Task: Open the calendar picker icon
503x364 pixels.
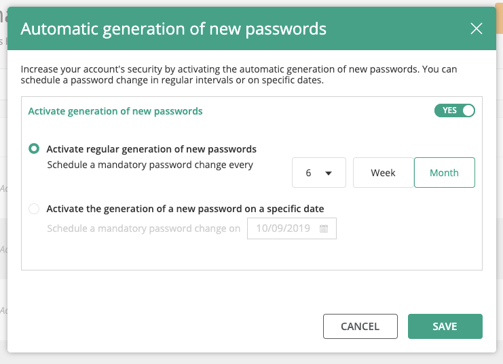Action: (324, 228)
